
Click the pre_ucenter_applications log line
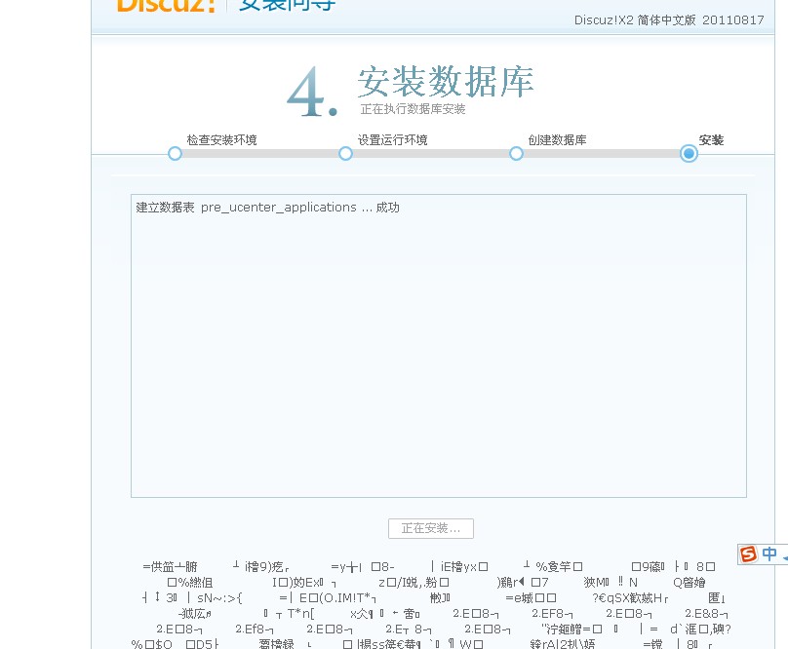(267, 208)
